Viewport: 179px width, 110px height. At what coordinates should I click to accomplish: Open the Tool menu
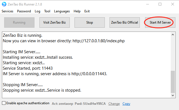click(47, 11)
